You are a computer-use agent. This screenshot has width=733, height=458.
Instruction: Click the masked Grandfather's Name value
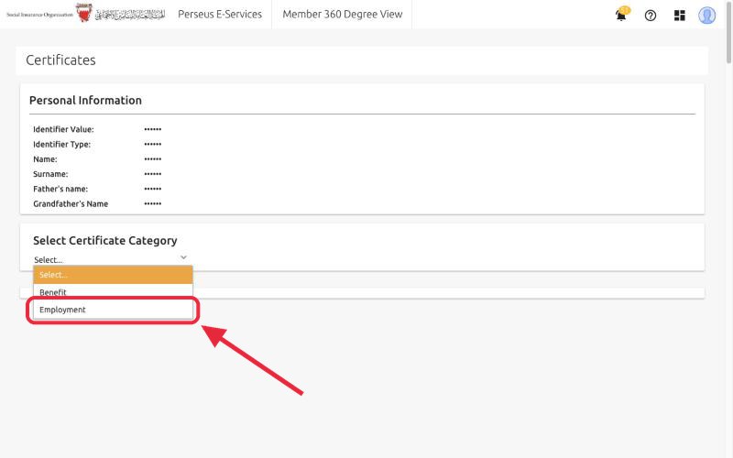(x=153, y=203)
